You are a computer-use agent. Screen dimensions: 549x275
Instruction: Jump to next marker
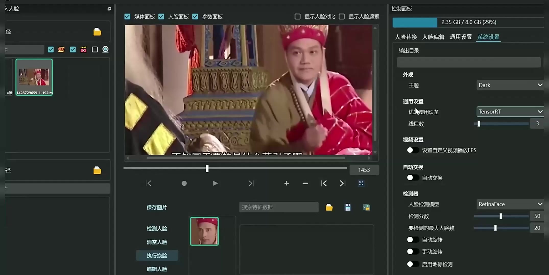[x=342, y=183]
